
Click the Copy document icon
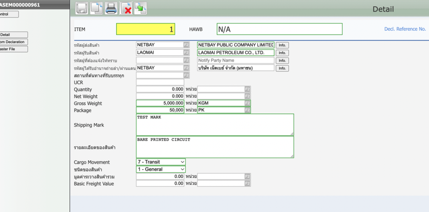coord(96,8)
